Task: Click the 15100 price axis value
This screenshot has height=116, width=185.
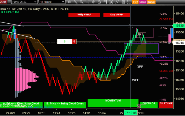Action: [x=180, y=70]
